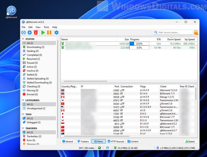Open the Edit menu
Screen dimensions: 207x157
pos(30,27)
